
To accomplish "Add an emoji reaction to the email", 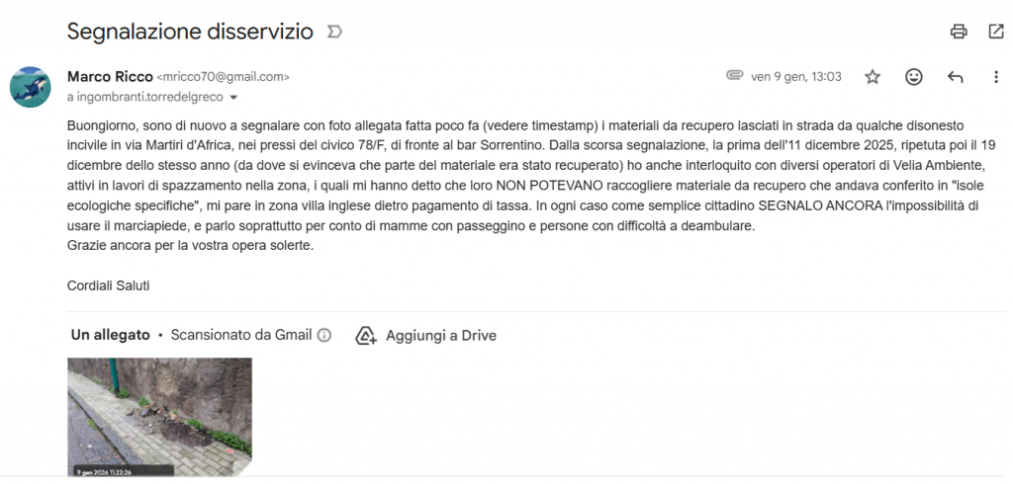I will [x=914, y=77].
